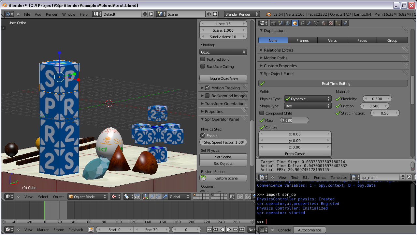Toggle proportional editing circle icon in 3D header
The height and width of the screenshot is (235, 417).
[240, 196]
